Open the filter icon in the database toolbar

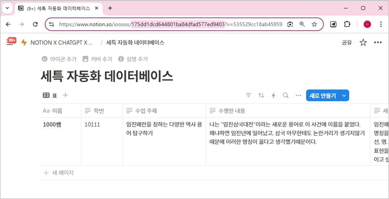click(x=249, y=95)
